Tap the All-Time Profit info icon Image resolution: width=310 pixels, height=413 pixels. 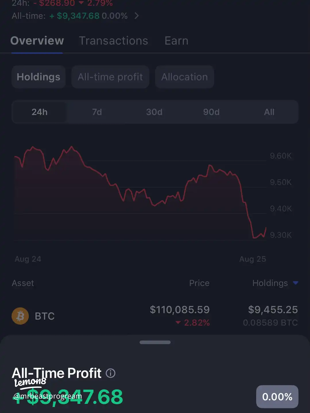pos(111,373)
